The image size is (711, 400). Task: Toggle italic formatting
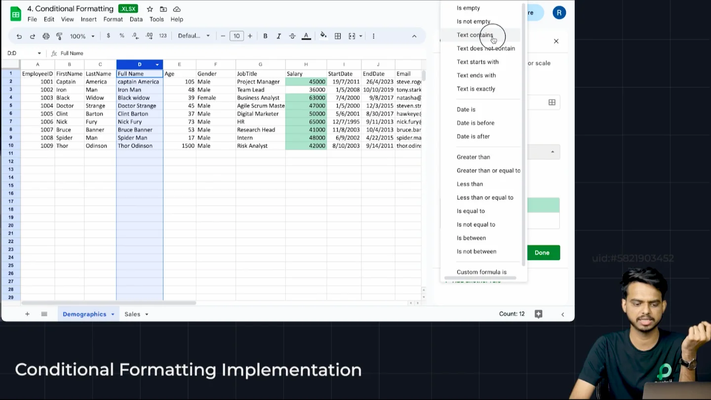[x=278, y=36]
